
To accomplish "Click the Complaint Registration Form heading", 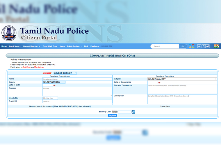I will point(112,56).
